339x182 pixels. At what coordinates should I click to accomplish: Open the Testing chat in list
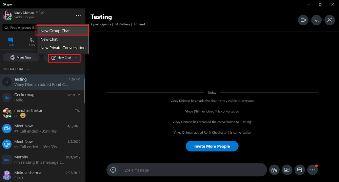pyautogui.click(x=42, y=82)
